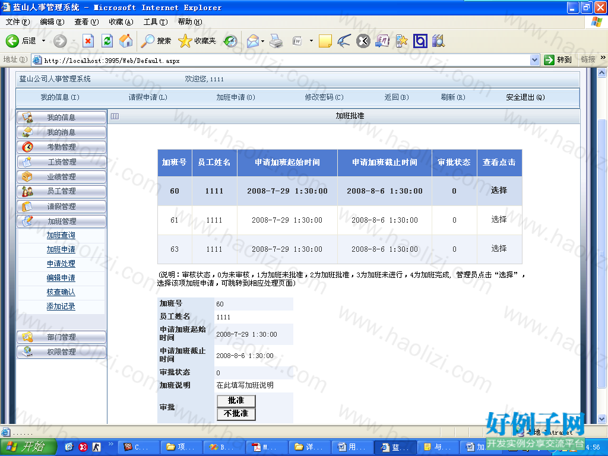Click the 考勤管理 clock icon in sidebar
608x456 pixels.
[x=27, y=147]
